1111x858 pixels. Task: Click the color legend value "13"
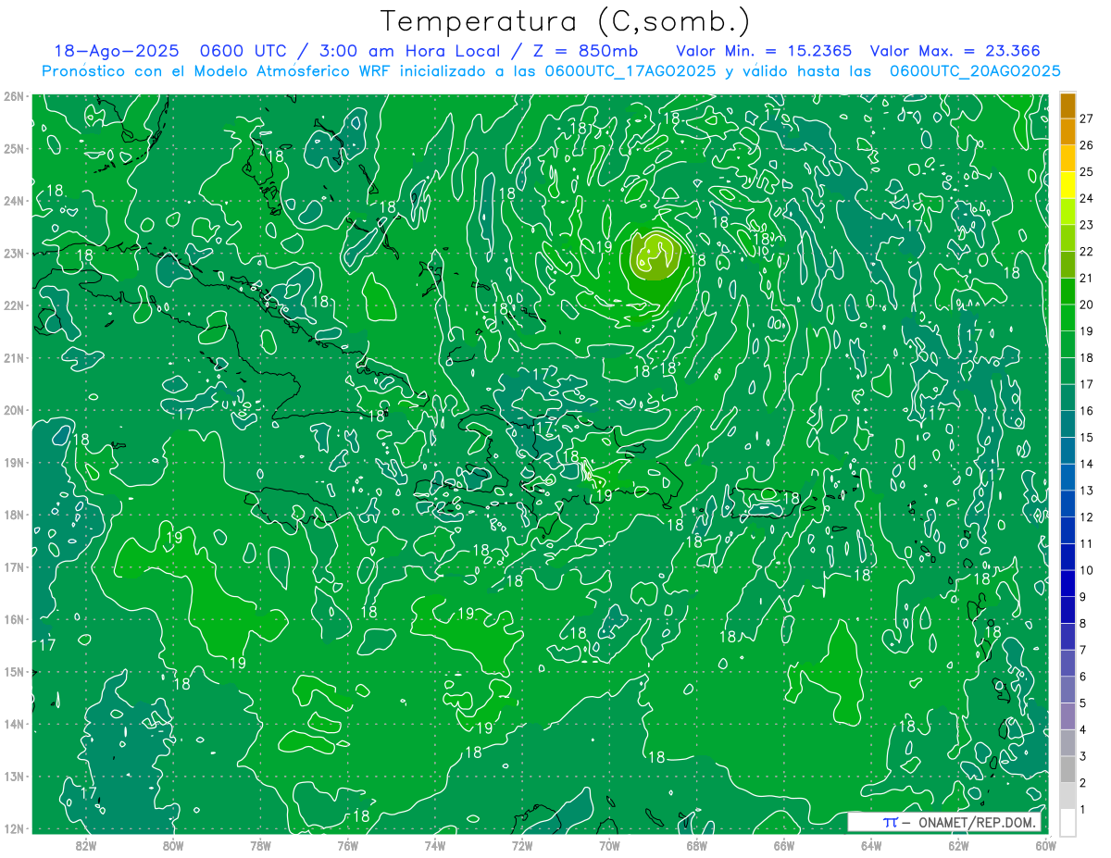pyautogui.click(x=1087, y=491)
